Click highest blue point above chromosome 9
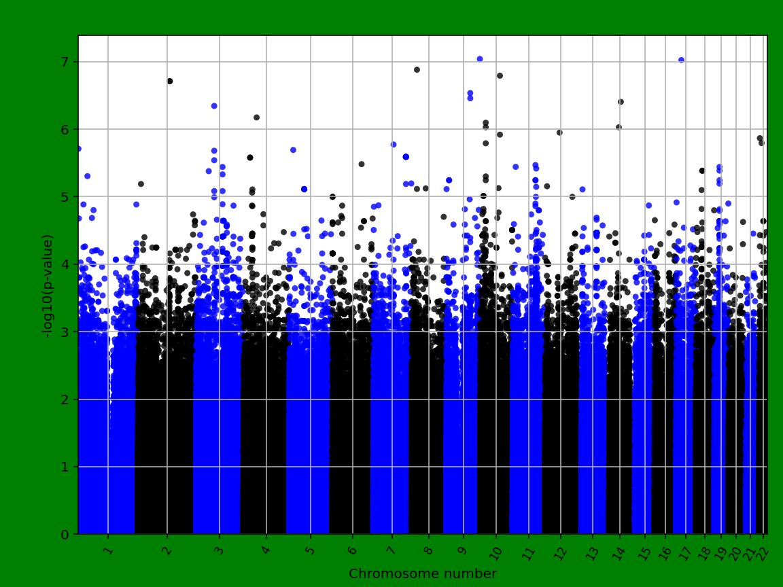The width and height of the screenshot is (783, 587). pyautogui.click(x=479, y=59)
